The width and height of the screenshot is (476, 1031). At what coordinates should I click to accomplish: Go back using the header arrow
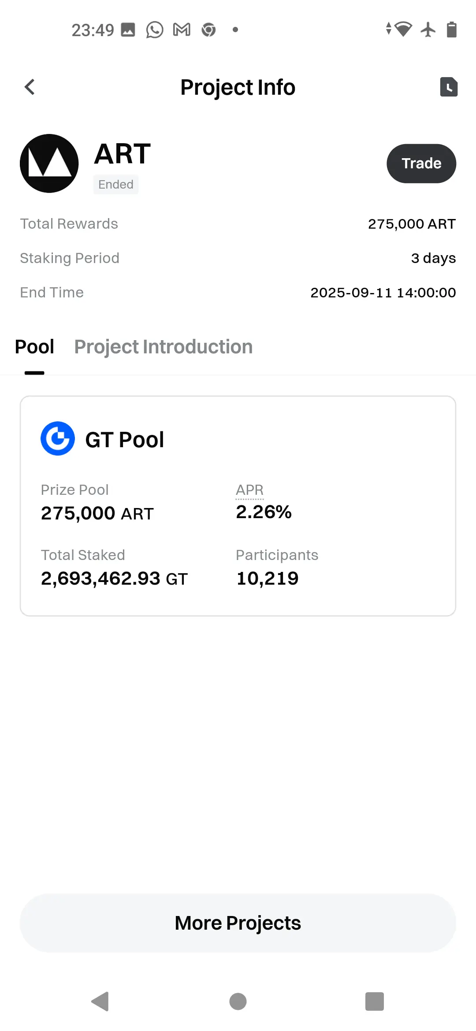(x=30, y=87)
